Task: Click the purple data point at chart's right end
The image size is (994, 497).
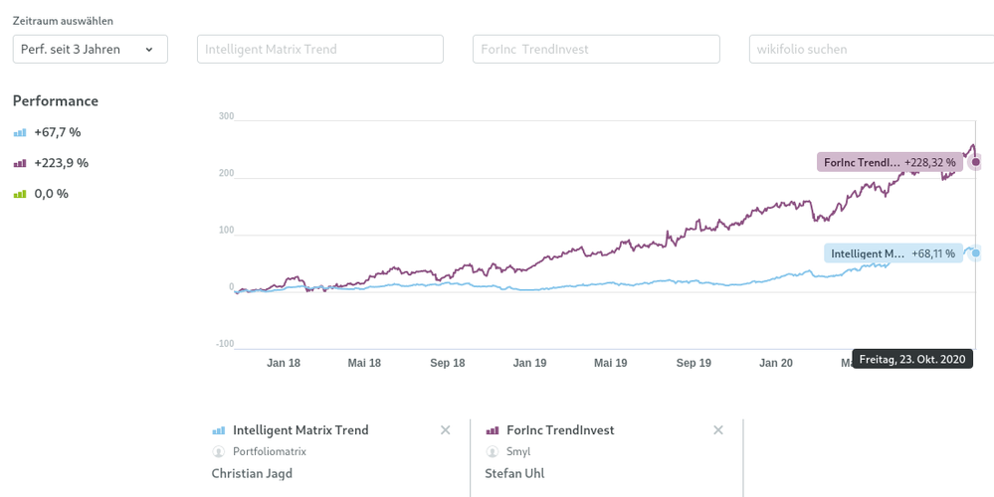Action: (x=976, y=162)
